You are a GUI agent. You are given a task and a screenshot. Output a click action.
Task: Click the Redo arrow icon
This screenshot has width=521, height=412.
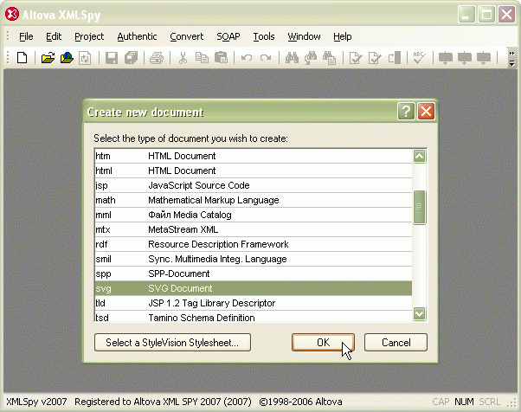coord(266,58)
